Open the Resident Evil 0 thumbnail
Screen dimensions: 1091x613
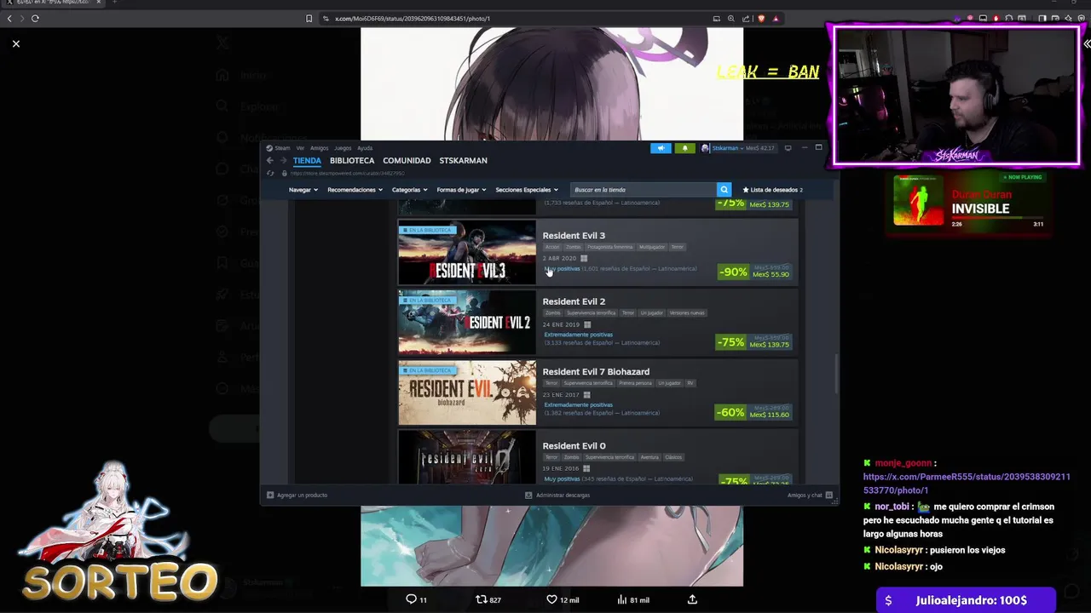pyautogui.click(x=467, y=458)
